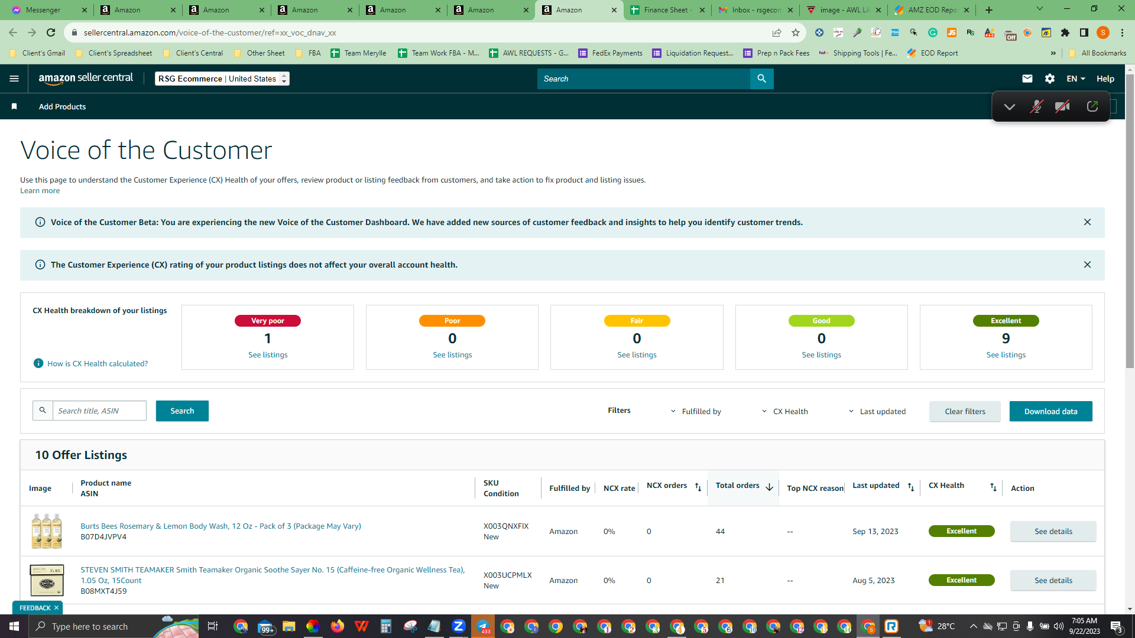Show hidden system tray icons
Viewport: 1135px width, 638px height.
973,626
